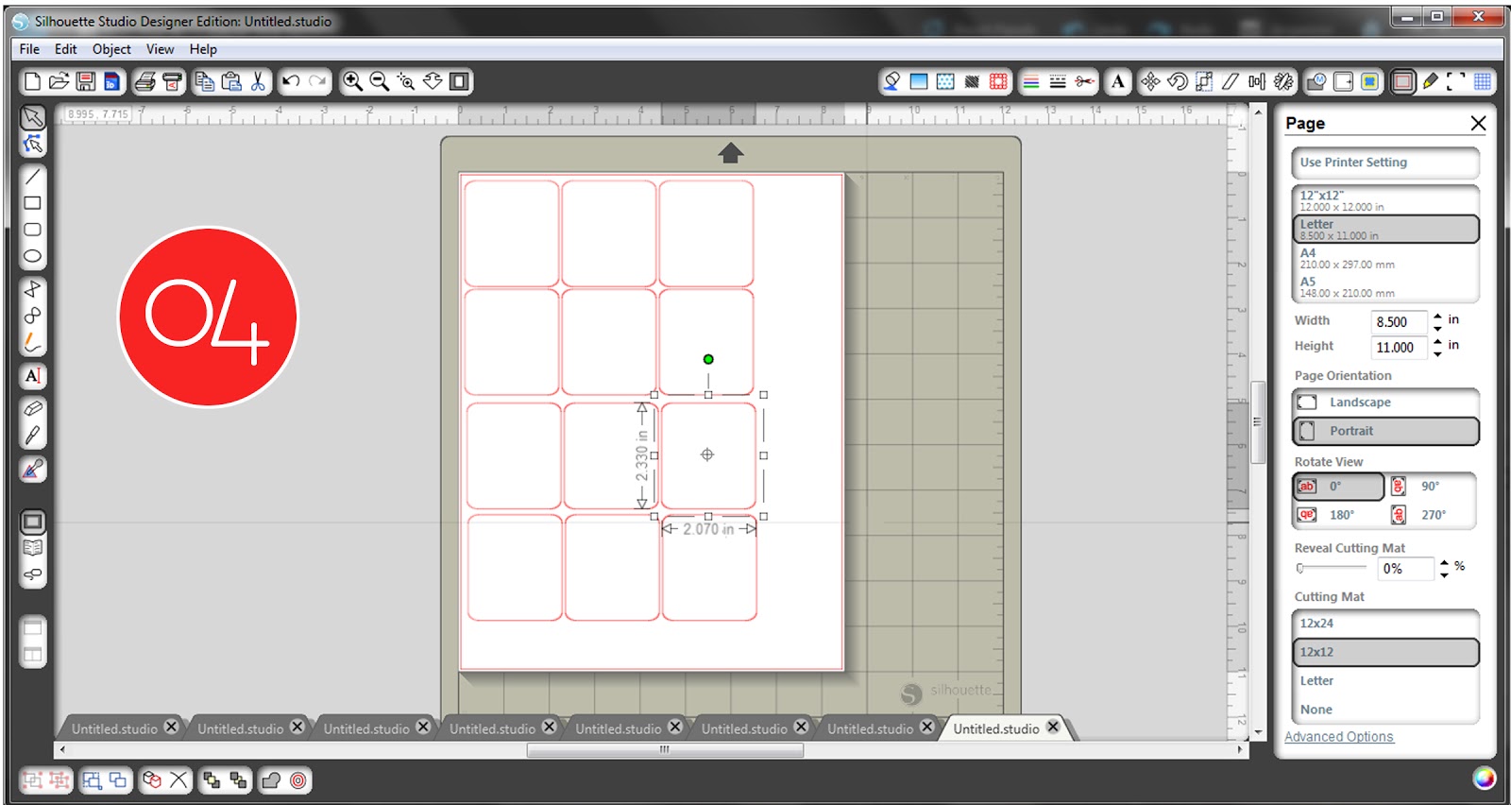
Task: Open the File menu
Action: point(29,49)
